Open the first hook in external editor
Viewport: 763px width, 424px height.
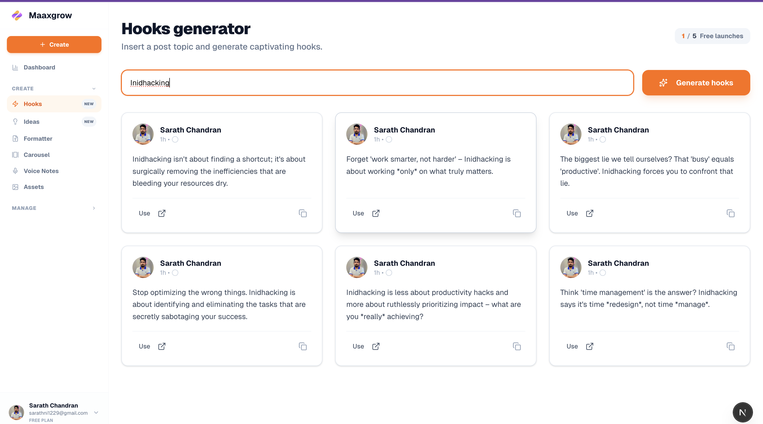pyautogui.click(x=162, y=213)
